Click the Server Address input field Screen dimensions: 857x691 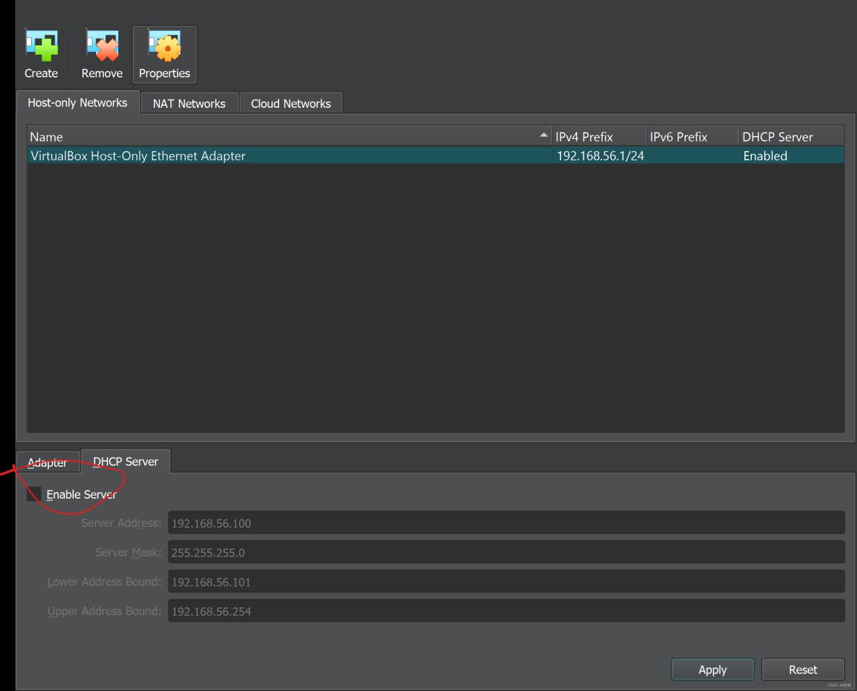click(x=505, y=523)
